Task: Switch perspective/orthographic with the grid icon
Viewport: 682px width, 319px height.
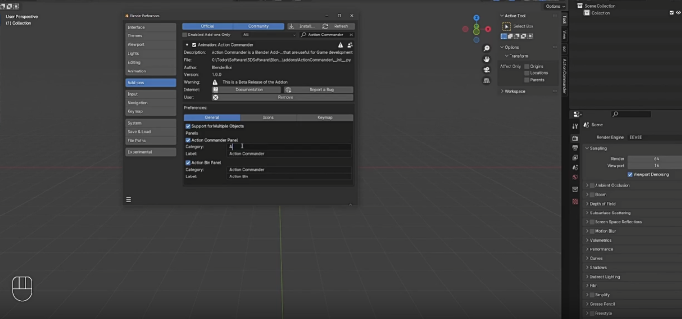Action: pos(487,81)
